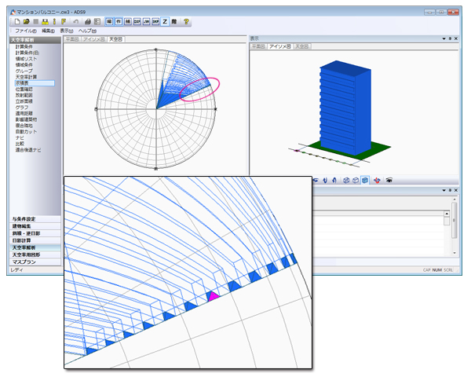
Task: Select 自動カット in the sidebar
Action: point(26,132)
